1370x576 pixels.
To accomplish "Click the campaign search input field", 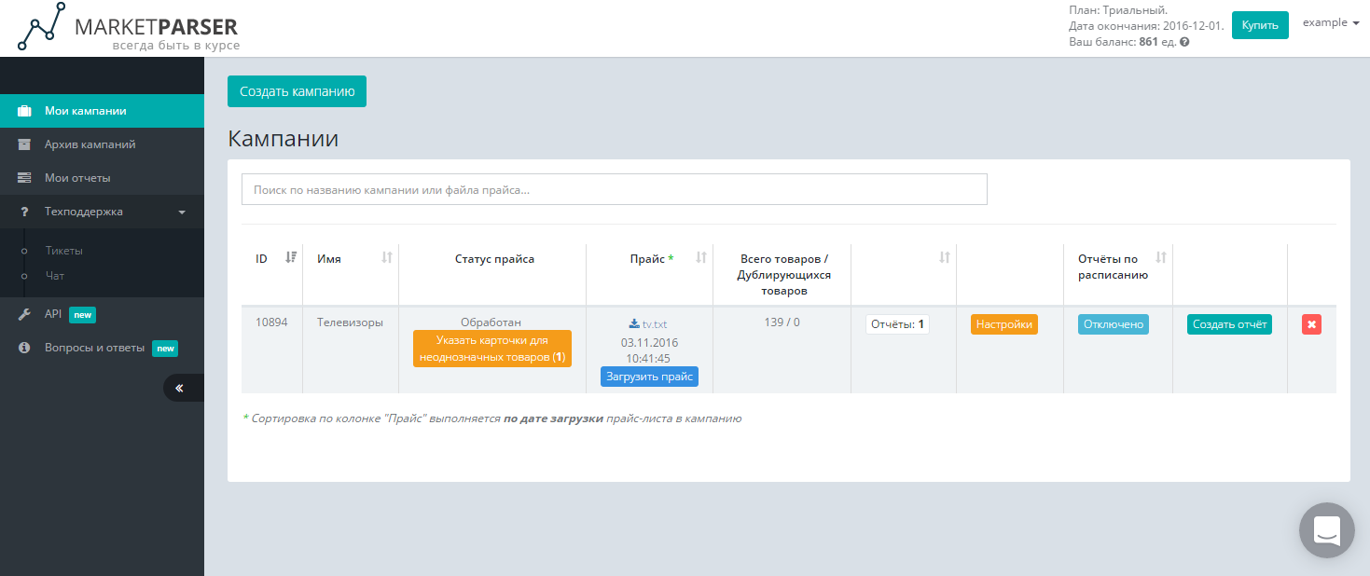I will (x=614, y=188).
